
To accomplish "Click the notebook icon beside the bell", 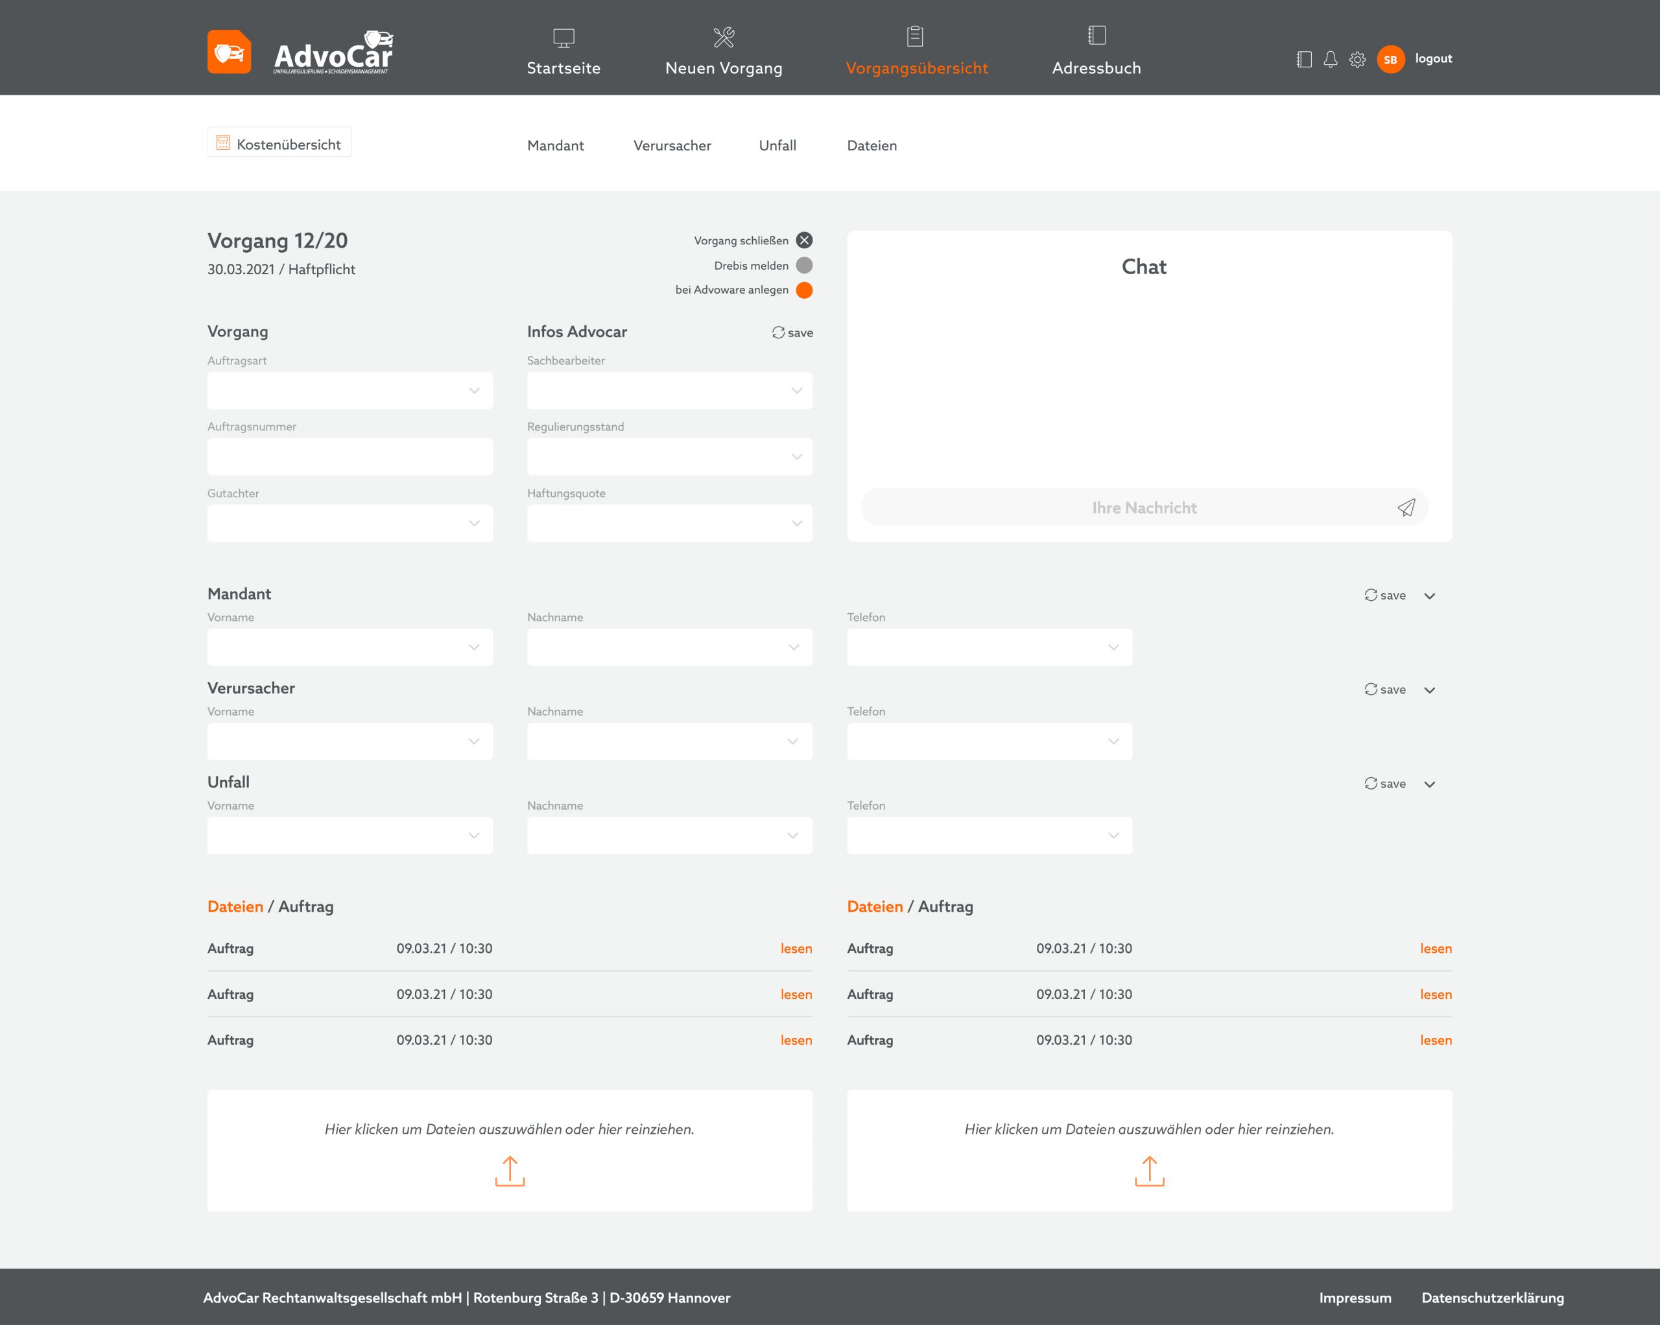I will (1303, 59).
